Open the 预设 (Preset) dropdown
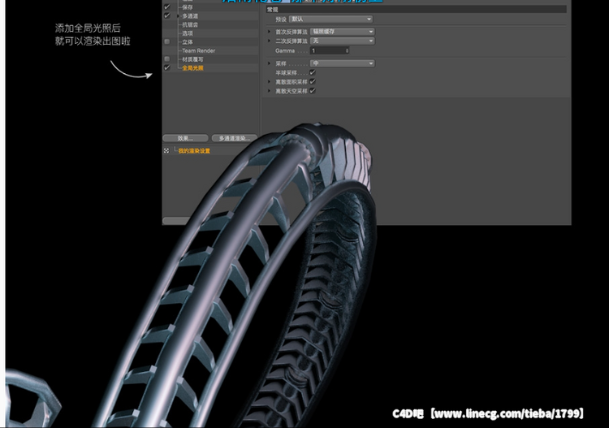 pos(331,19)
